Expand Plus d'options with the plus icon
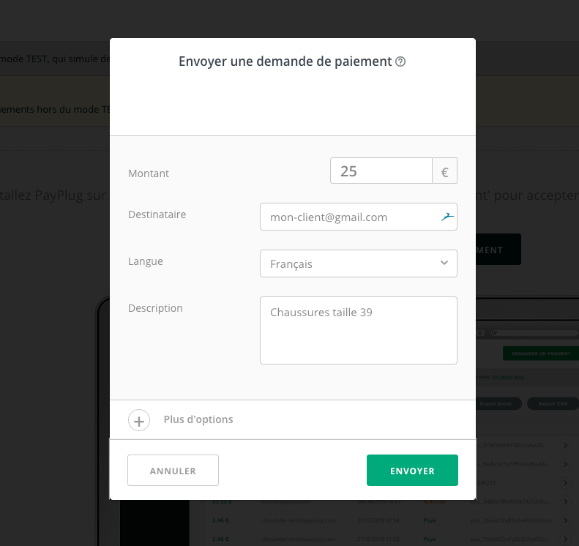The height and width of the screenshot is (546, 579). pos(139,420)
